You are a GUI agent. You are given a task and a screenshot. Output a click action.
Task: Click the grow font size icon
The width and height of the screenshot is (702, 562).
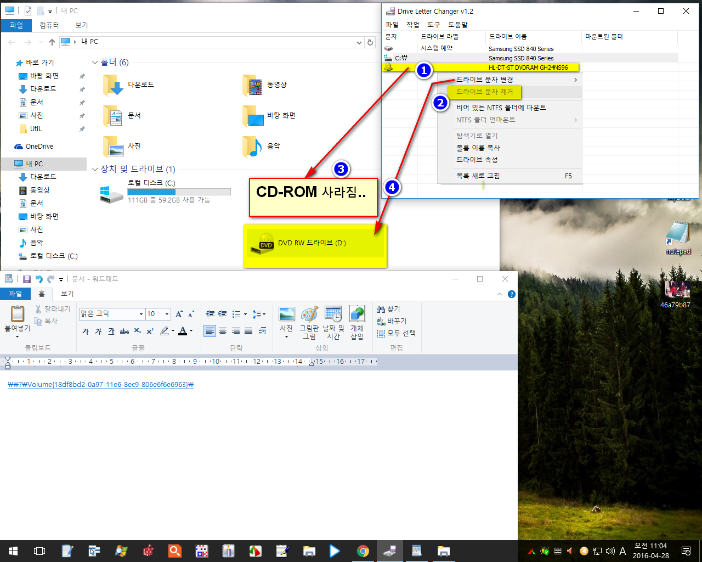[x=179, y=314]
